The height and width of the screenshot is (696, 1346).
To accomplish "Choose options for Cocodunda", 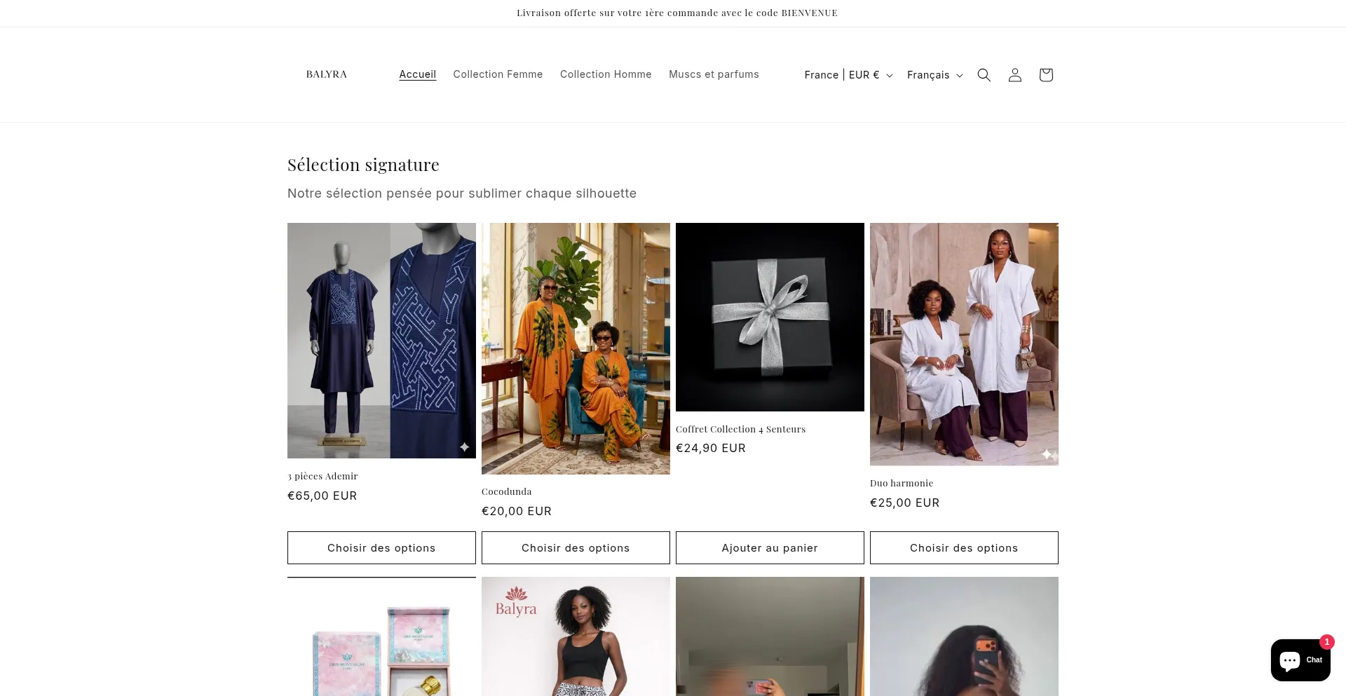I will click(576, 547).
